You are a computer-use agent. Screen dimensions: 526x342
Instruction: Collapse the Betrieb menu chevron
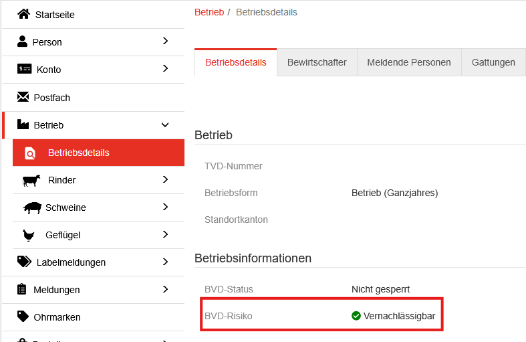(165, 125)
